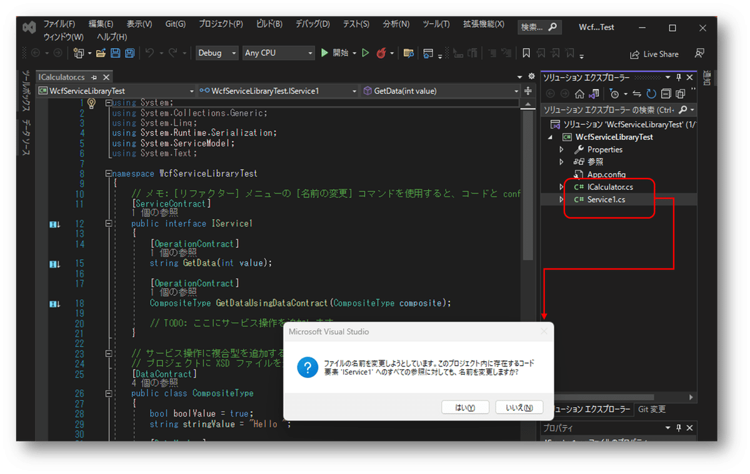Select ICalculator.cs in Solution Explorer

click(610, 187)
